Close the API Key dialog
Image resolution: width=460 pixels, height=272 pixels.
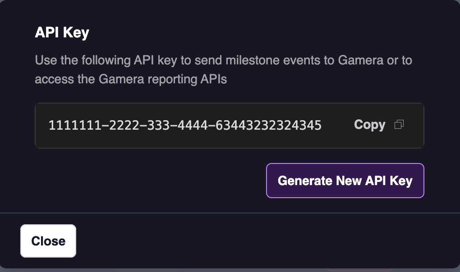pos(48,241)
